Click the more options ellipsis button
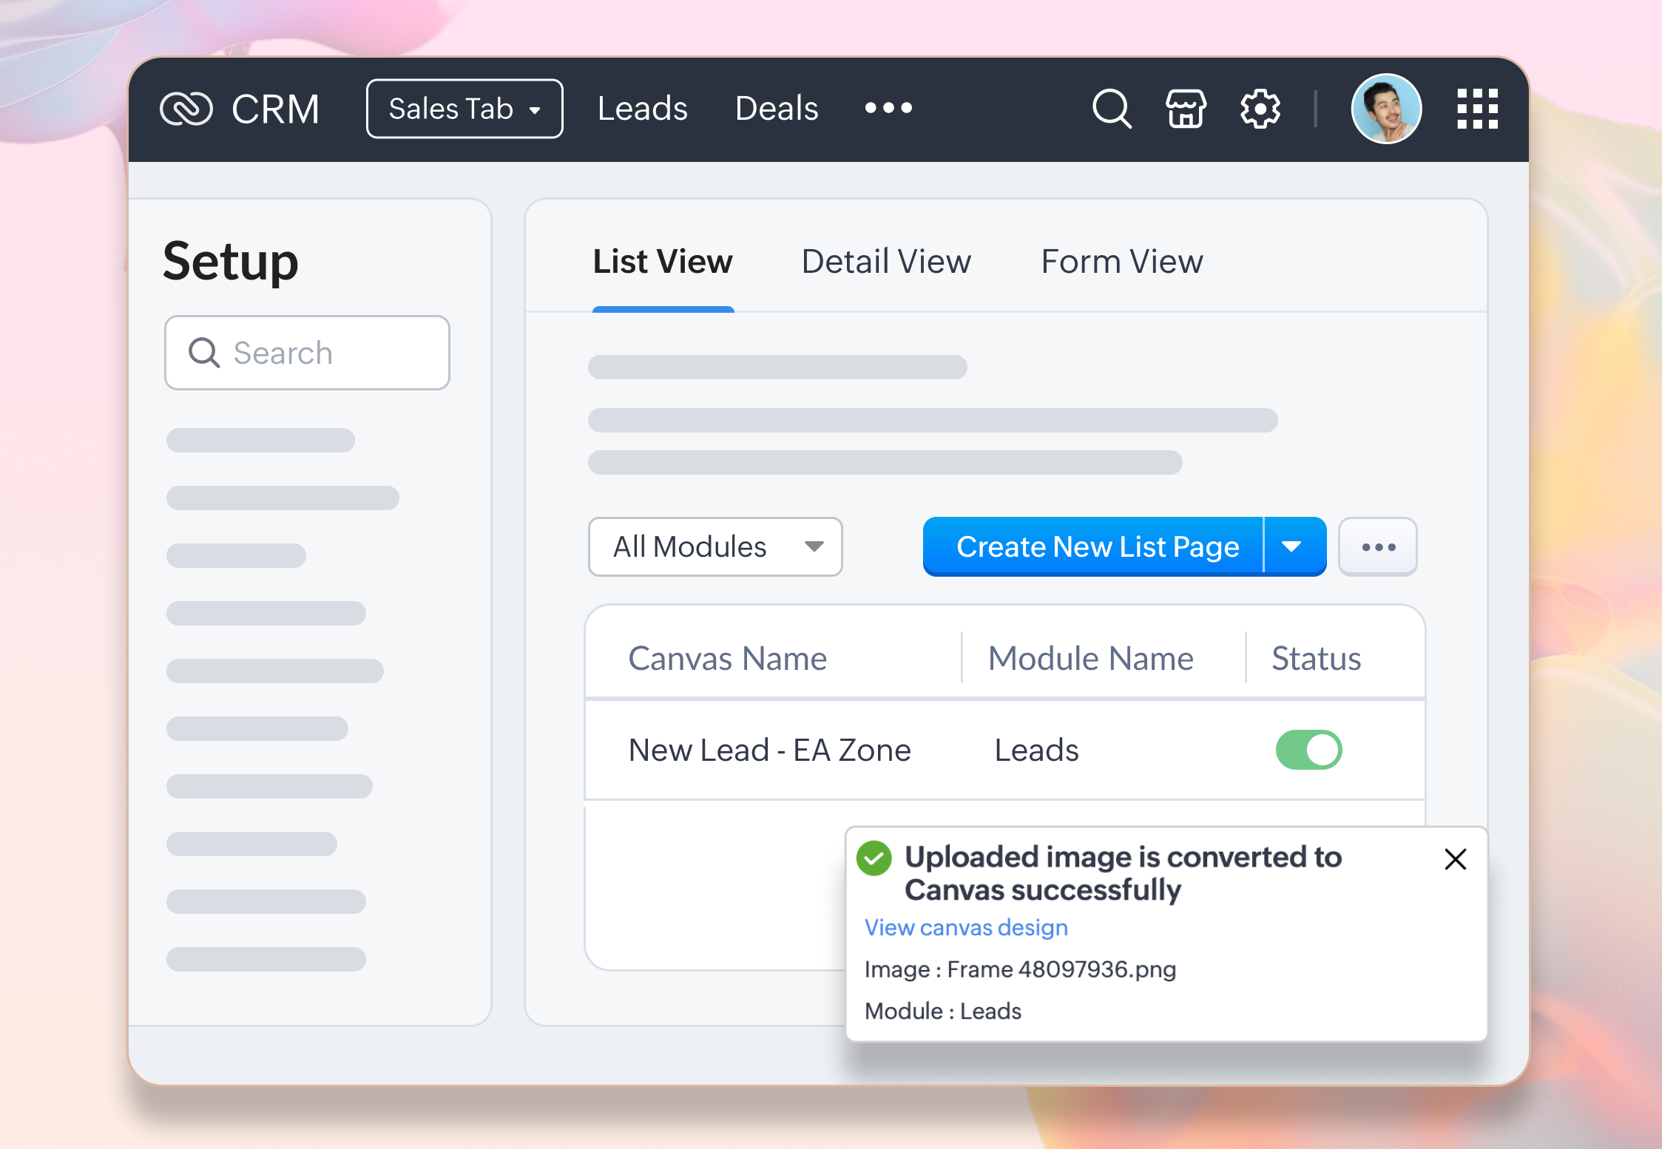The width and height of the screenshot is (1662, 1149). [x=1378, y=546]
